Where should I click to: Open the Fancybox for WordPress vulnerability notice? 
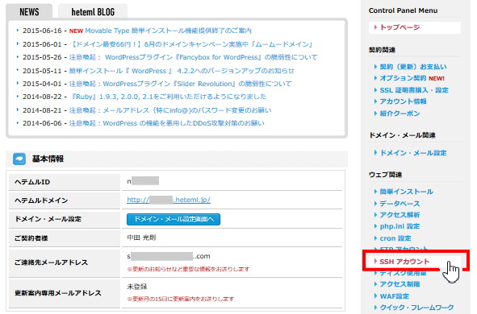click(193, 57)
